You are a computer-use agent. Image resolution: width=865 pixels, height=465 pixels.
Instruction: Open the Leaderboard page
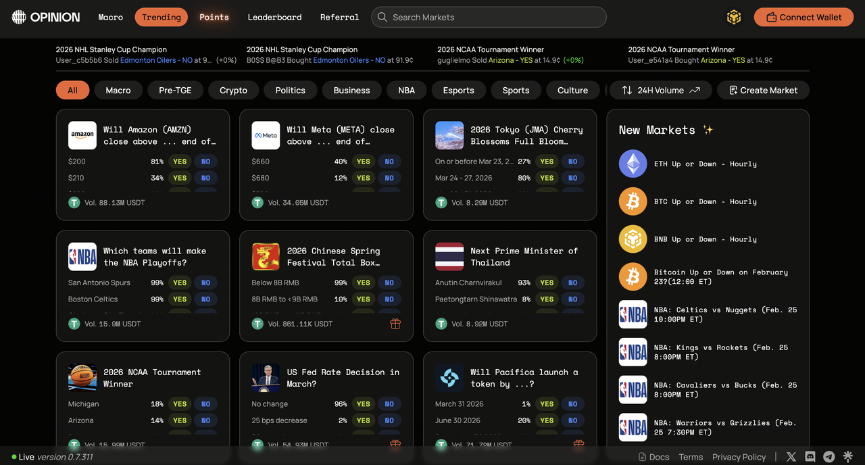click(274, 17)
